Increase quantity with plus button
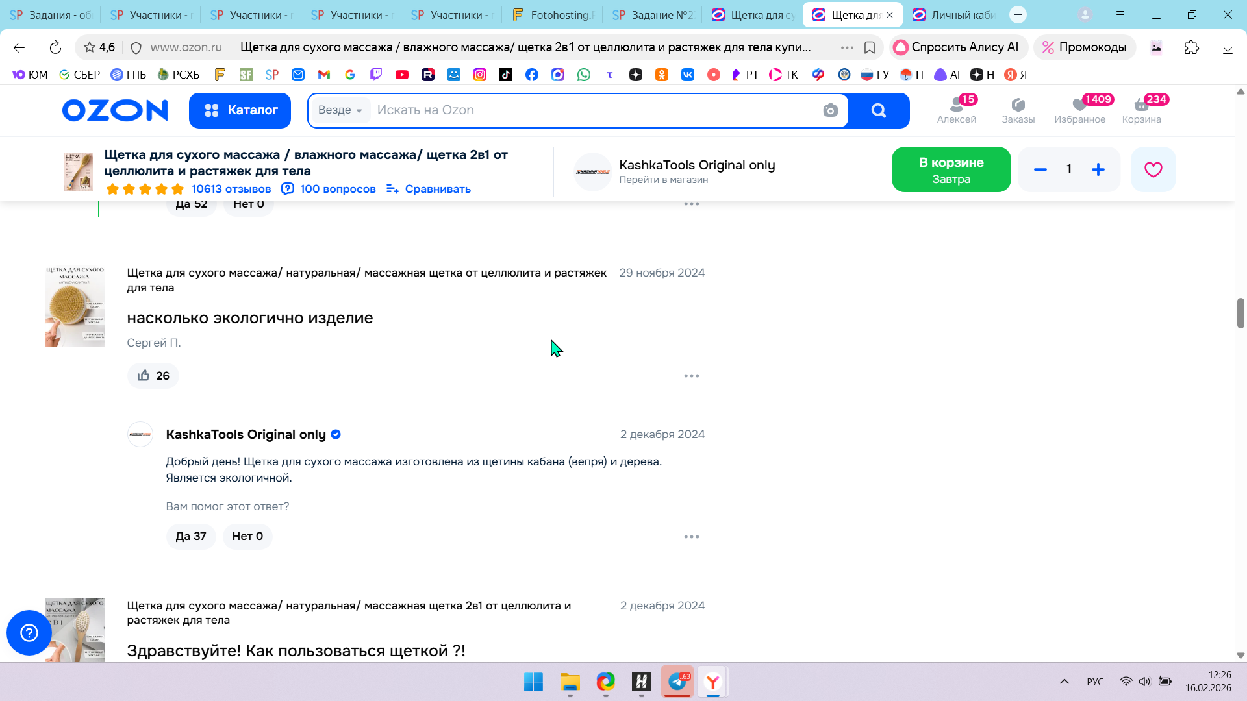The width and height of the screenshot is (1247, 701). (1098, 169)
